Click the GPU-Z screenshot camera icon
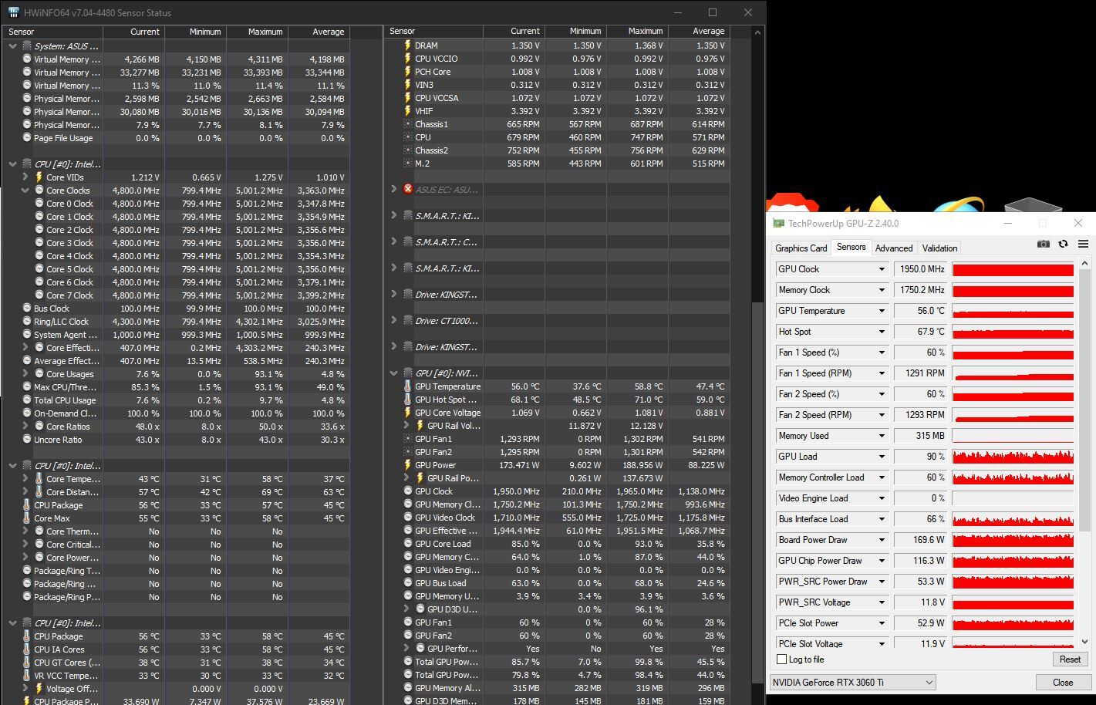Image resolution: width=1096 pixels, height=705 pixels. tap(1044, 244)
